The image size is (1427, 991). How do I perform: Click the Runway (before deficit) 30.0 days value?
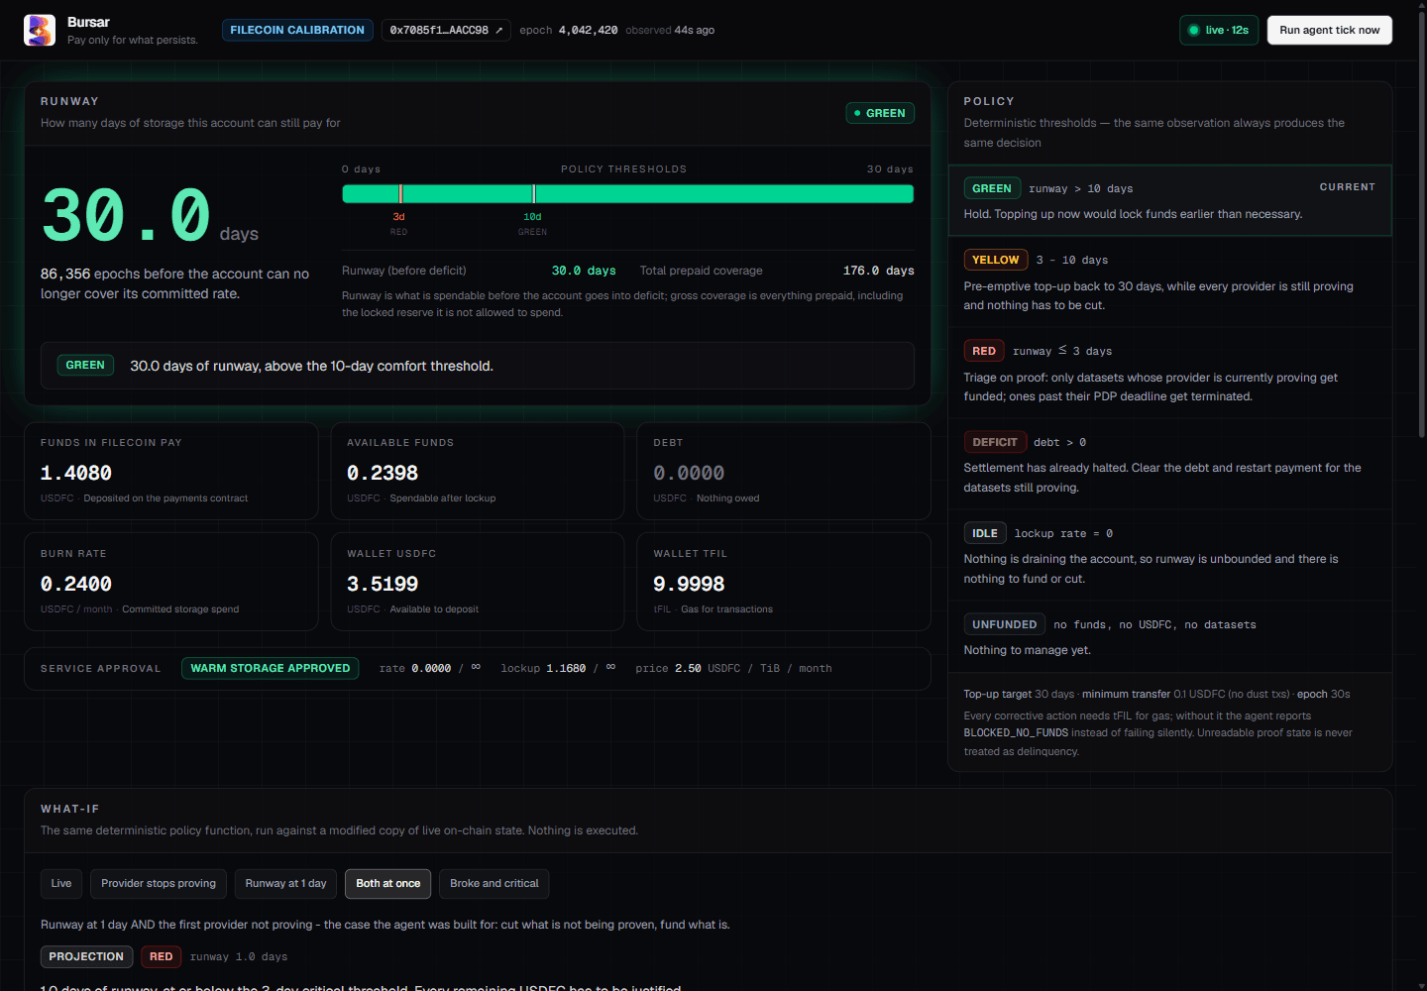[584, 271]
